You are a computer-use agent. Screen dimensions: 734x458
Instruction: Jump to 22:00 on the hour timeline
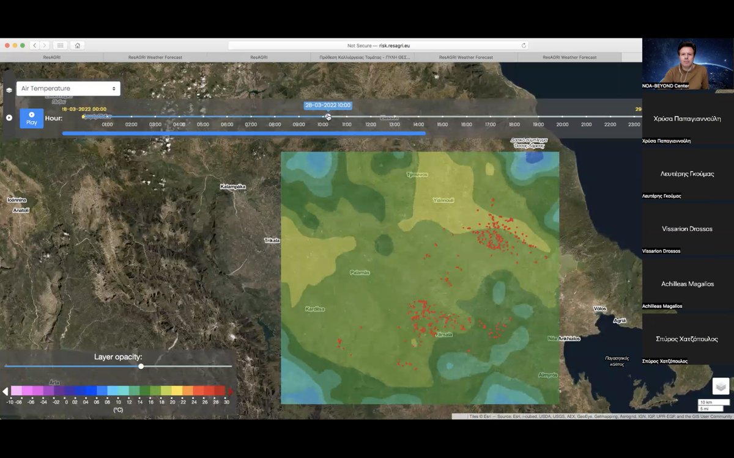(610, 125)
